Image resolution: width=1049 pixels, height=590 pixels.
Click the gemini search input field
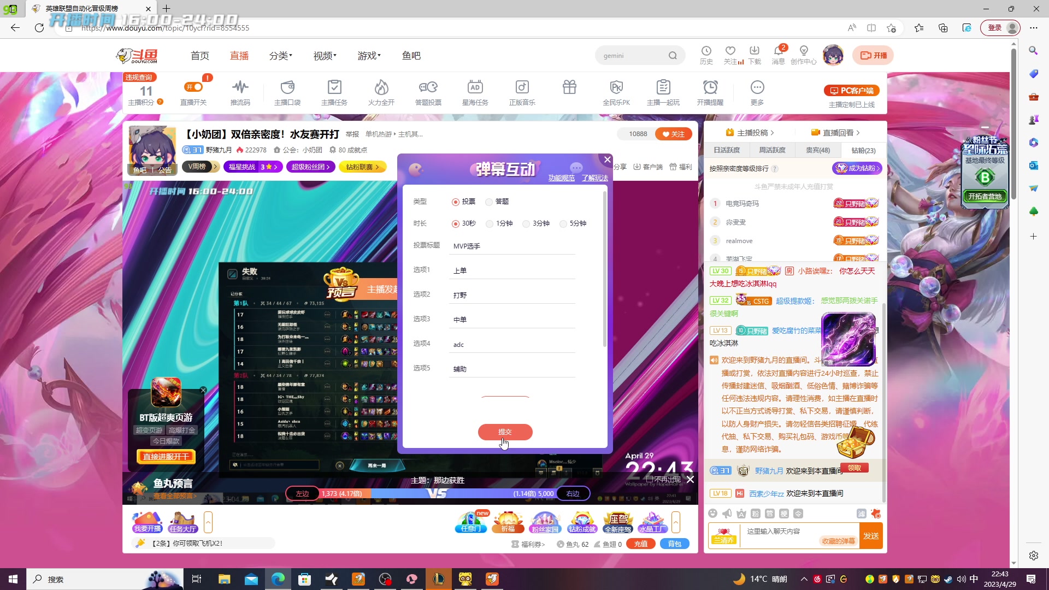tap(634, 55)
